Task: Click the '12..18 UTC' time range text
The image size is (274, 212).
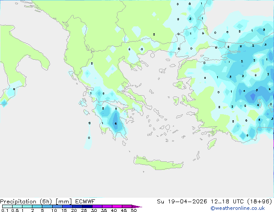Action: tap(227, 202)
